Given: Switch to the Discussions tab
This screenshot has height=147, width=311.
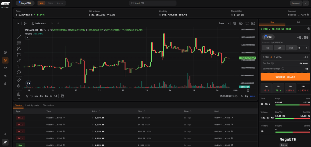Looking at the screenshot, I should (x=48, y=105).
